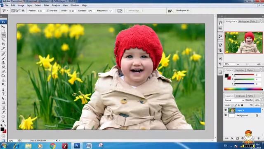Select the Paint Bucket tool
Viewport: 264px width, 149px height.
(x=3, y=76)
